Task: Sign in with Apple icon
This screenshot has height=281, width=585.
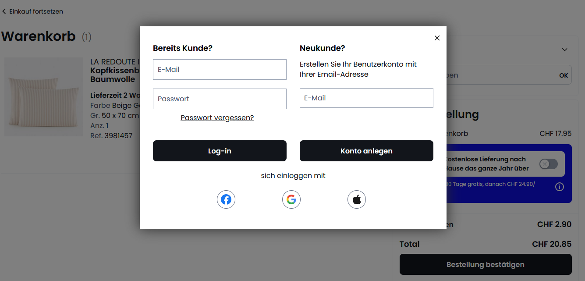Action: pyautogui.click(x=357, y=200)
